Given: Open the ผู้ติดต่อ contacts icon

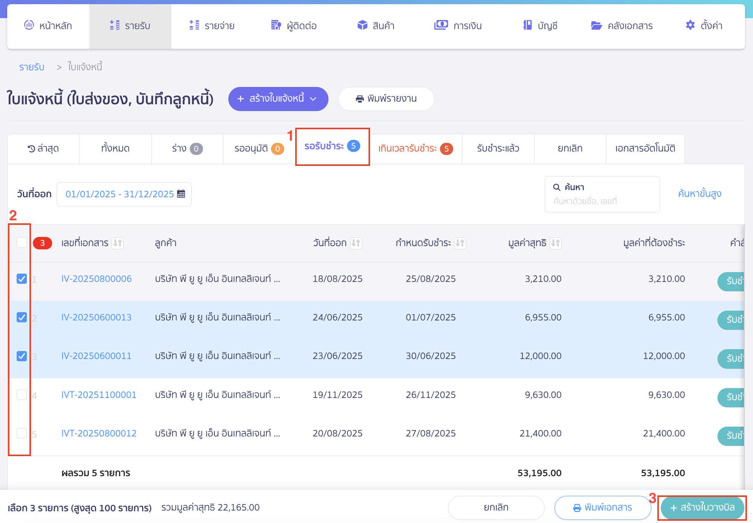Looking at the screenshot, I should pos(276,25).
